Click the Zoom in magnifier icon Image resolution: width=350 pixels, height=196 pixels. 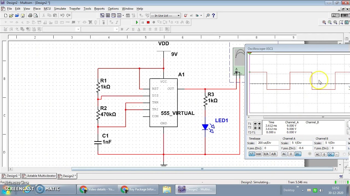tap(324, 22)
